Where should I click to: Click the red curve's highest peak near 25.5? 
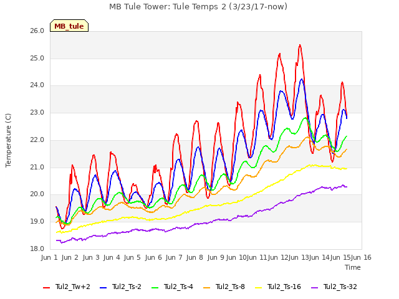300,45
